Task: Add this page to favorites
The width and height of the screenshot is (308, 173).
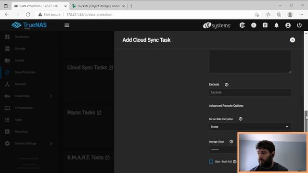Action: 257,14
